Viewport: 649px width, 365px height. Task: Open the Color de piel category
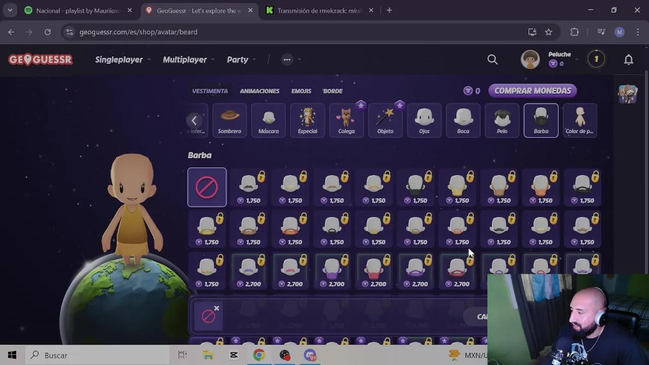580,120
